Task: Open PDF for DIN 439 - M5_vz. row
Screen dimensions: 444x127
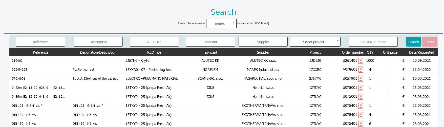Action: coord(361,115)
